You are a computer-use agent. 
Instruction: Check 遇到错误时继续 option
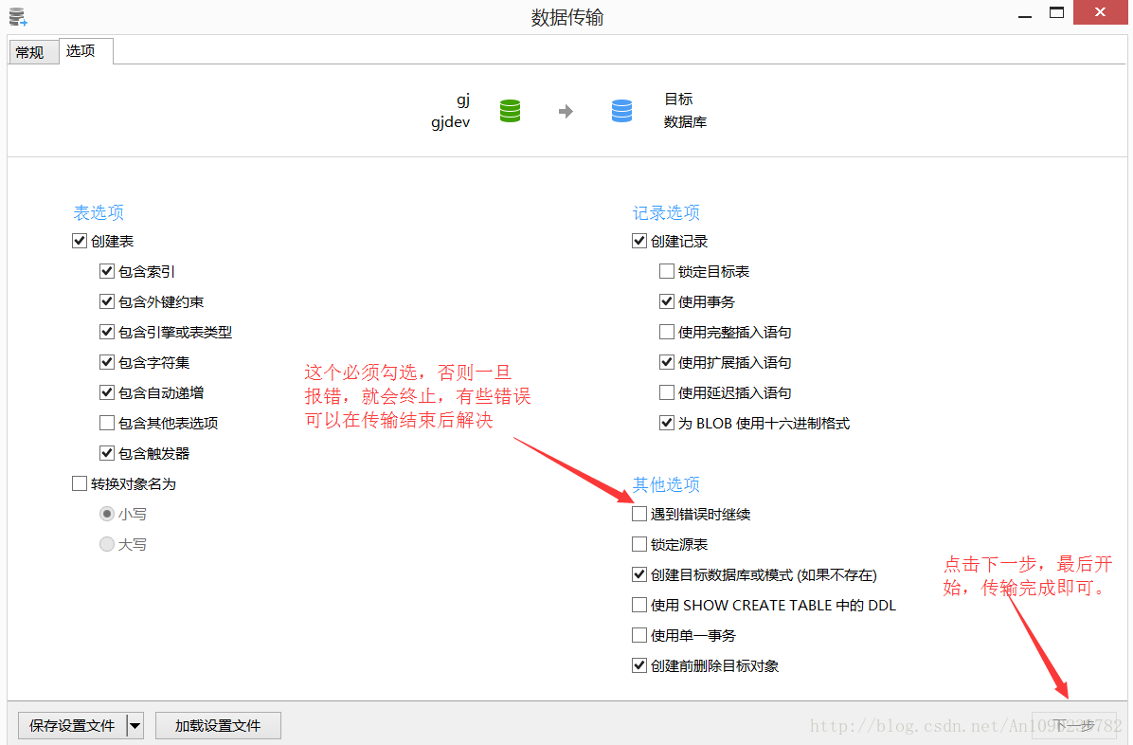(639, 515)
